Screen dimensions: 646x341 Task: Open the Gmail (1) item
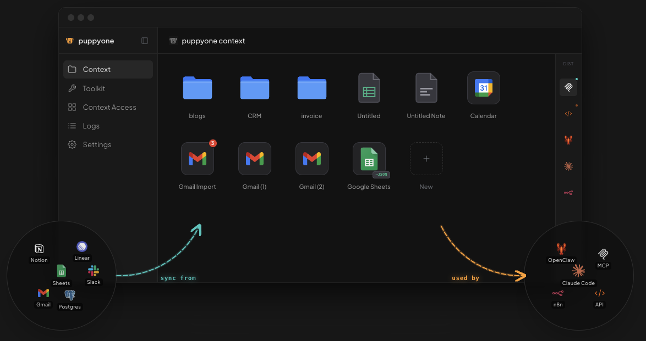tap(255, 159)
